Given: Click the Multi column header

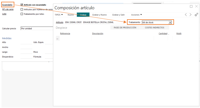Looking at the screenshot, I should pyautogui.click(x=179, y=34).
